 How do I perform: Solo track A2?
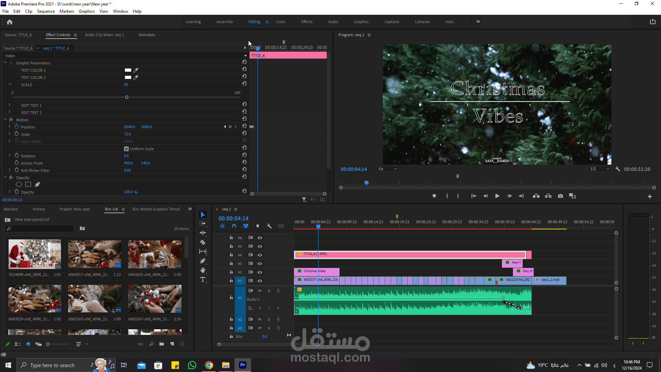click(269, 319)
